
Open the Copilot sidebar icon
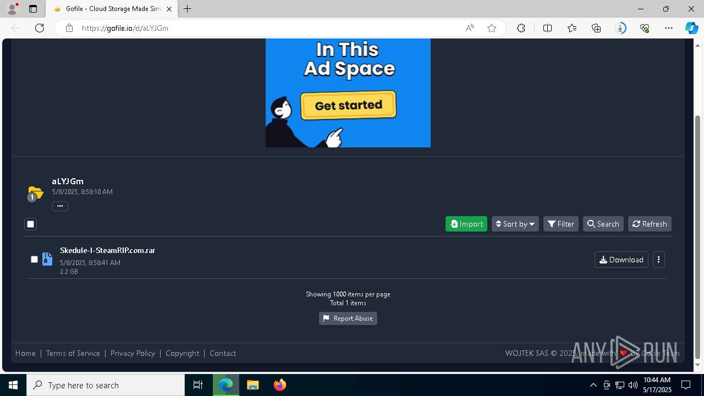click(691, 28)
